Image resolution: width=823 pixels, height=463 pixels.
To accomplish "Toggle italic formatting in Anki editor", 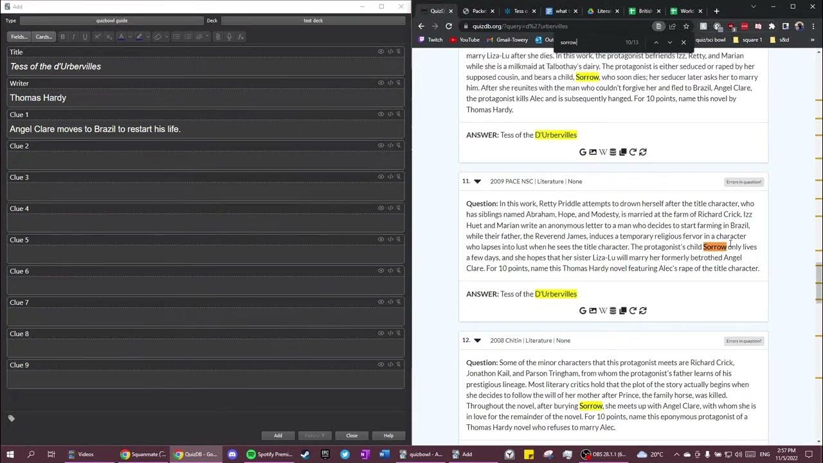I will (x=73, y=37).
